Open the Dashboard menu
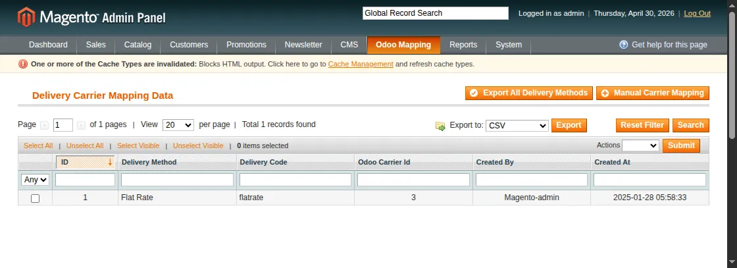Viewport: 737px width, 268px height. [x=49, y=45]
